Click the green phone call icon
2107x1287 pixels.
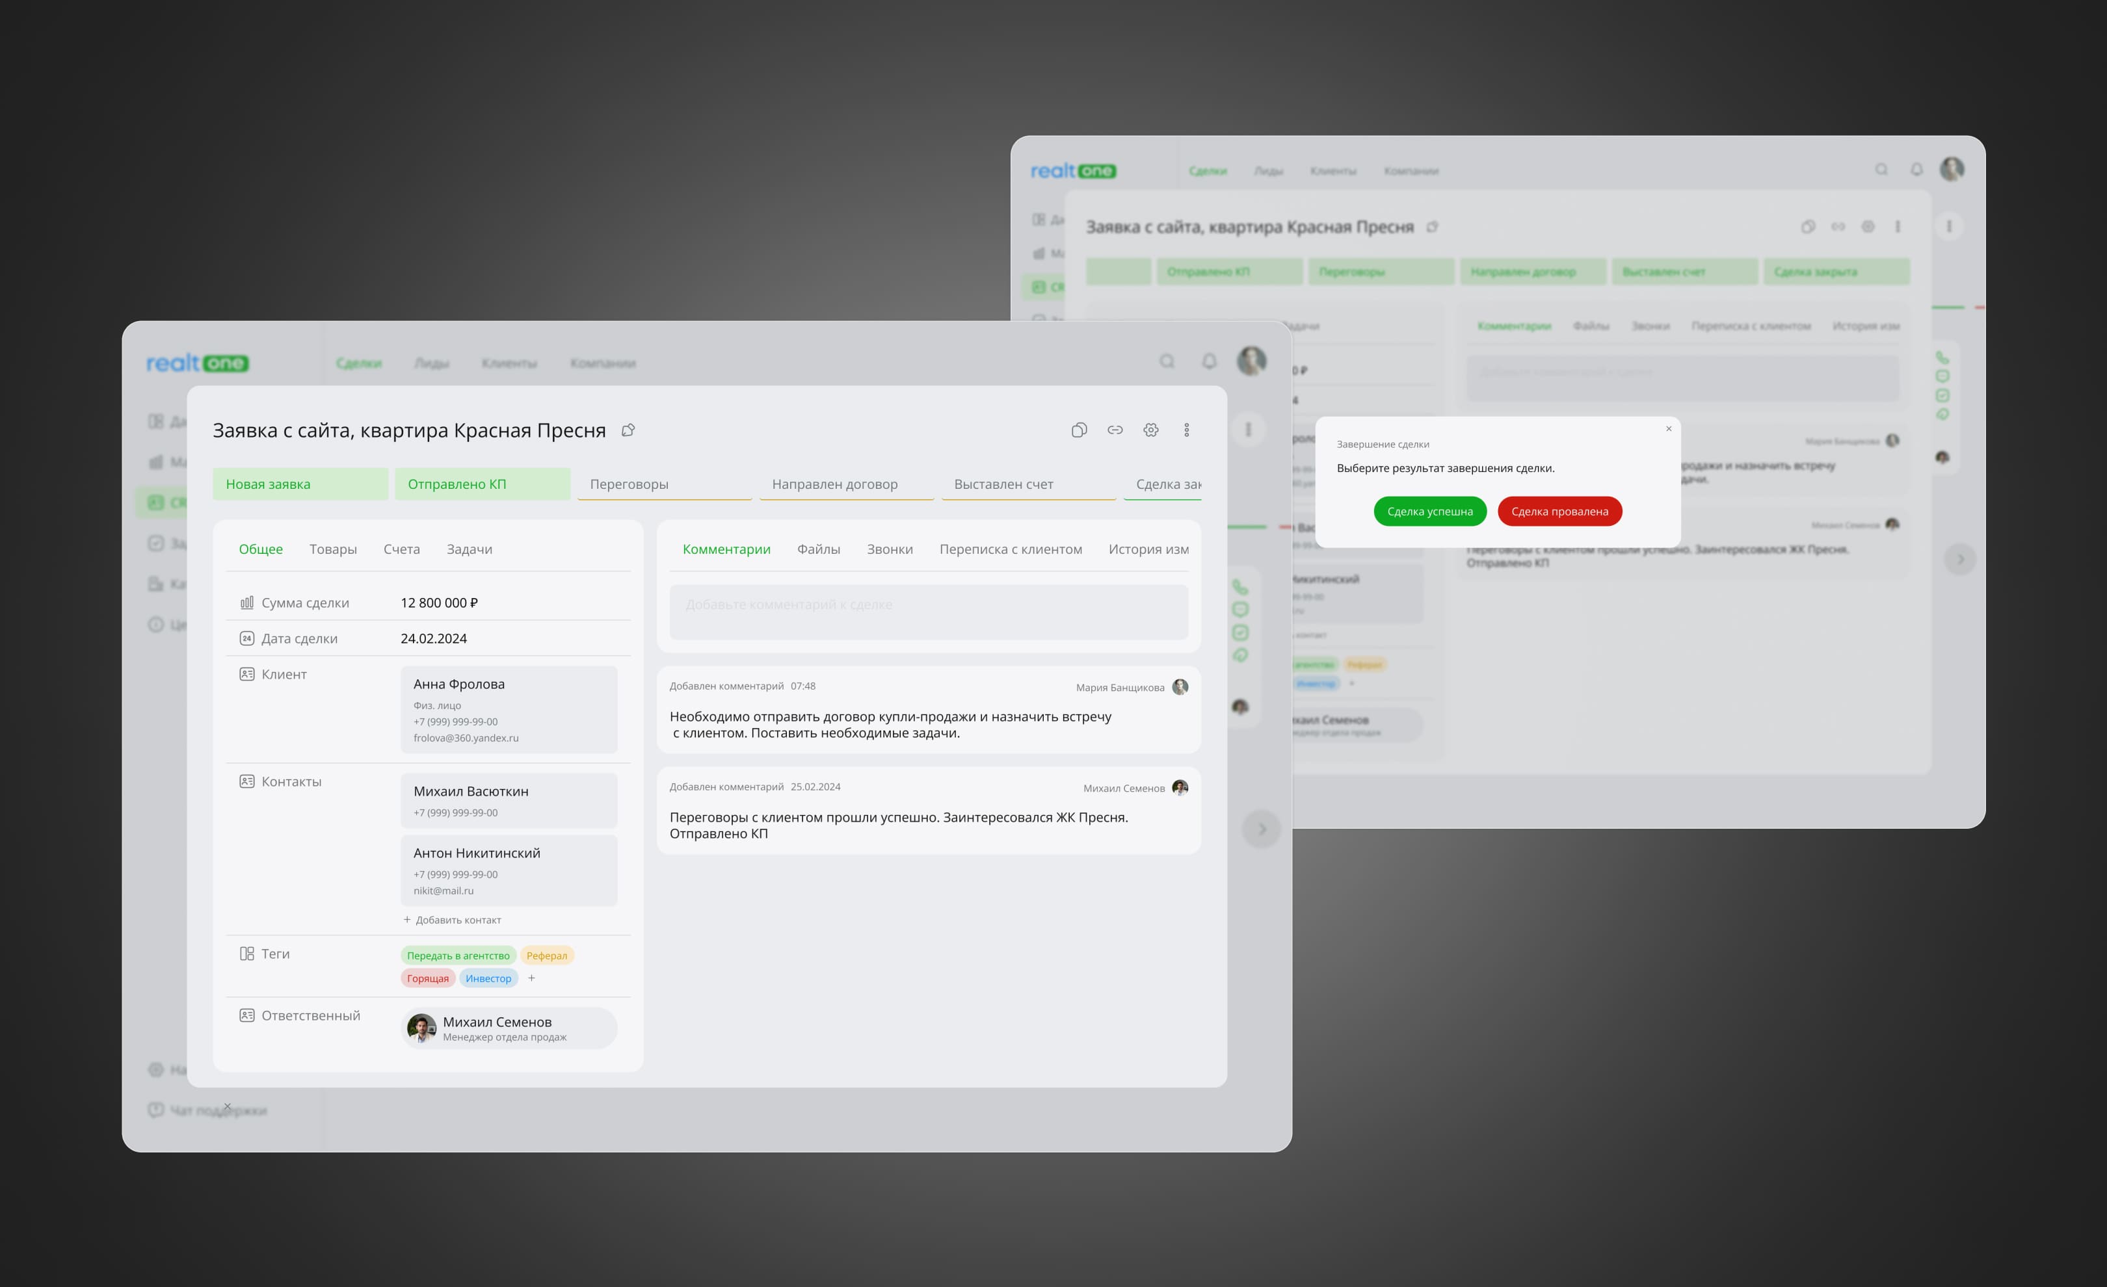[1240, 587]
